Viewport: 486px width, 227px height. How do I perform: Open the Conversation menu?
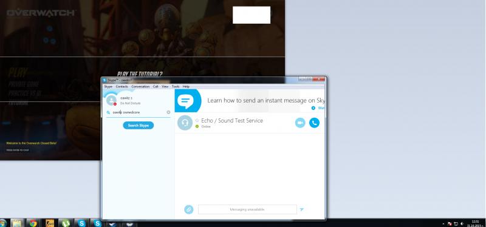(x=140, y=87)
